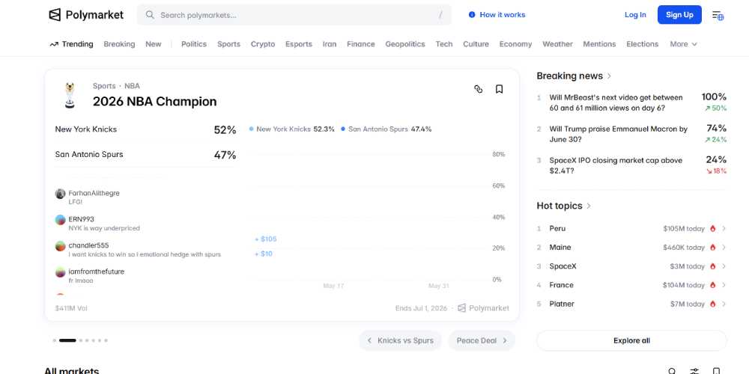Click the chevron on the Maine row
Viewport: 749px width, 374px height.
[x=724, y=247]
